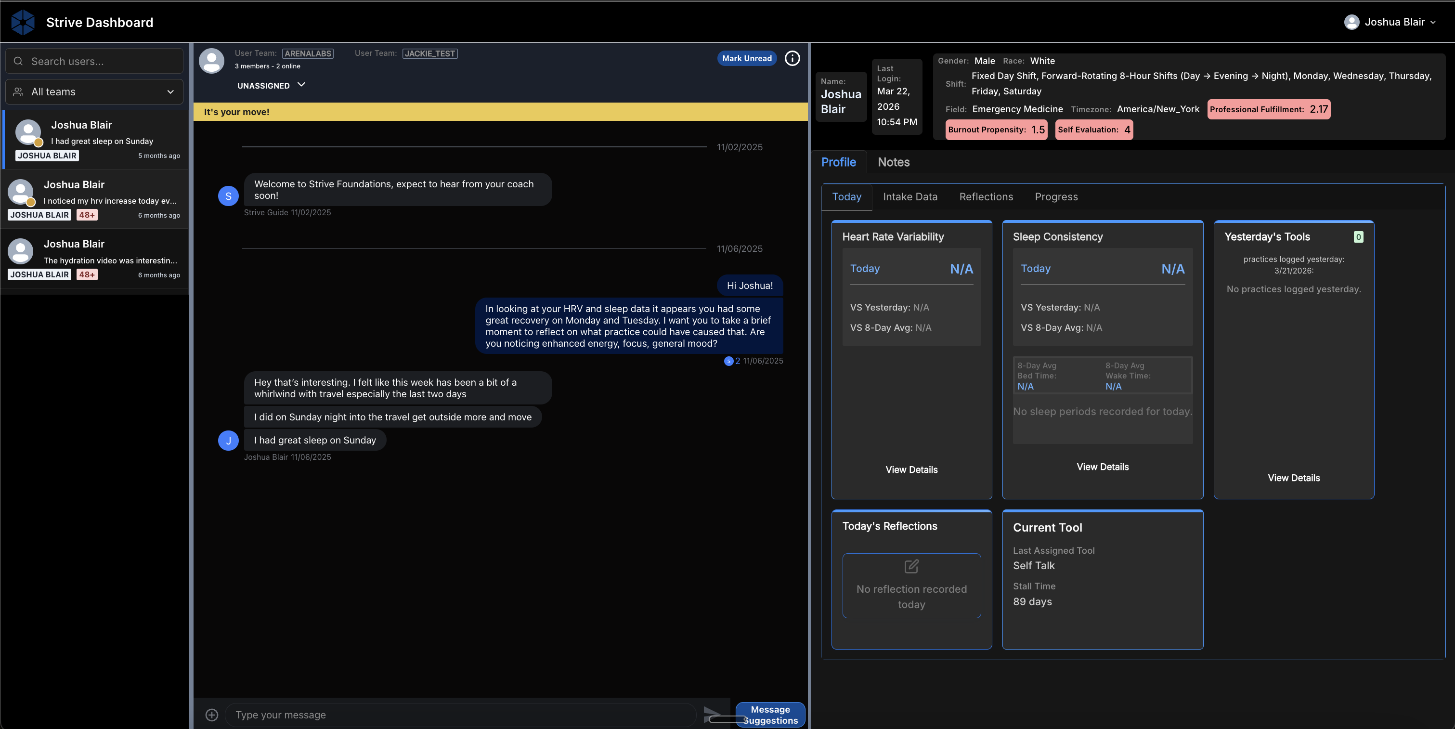Open the hydration video conversation
This screenshot has width=1455, height=729.
pyautogui.click(x=94, y=259)
